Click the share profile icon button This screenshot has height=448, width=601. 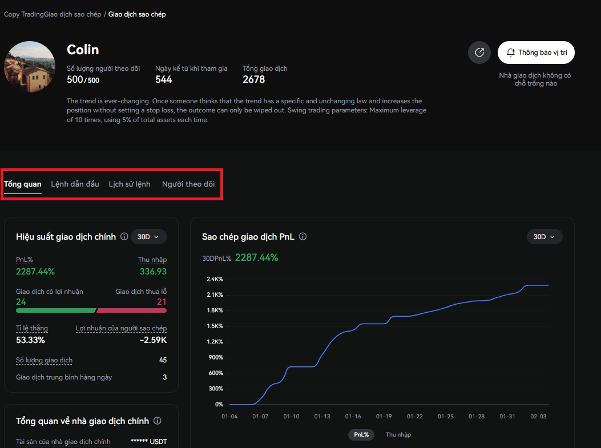point(479,53)
